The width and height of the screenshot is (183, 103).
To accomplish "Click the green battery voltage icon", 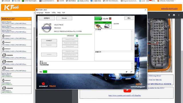I will coord(98,18).
